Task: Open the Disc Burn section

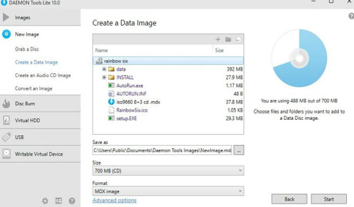Action: point(40,103)
